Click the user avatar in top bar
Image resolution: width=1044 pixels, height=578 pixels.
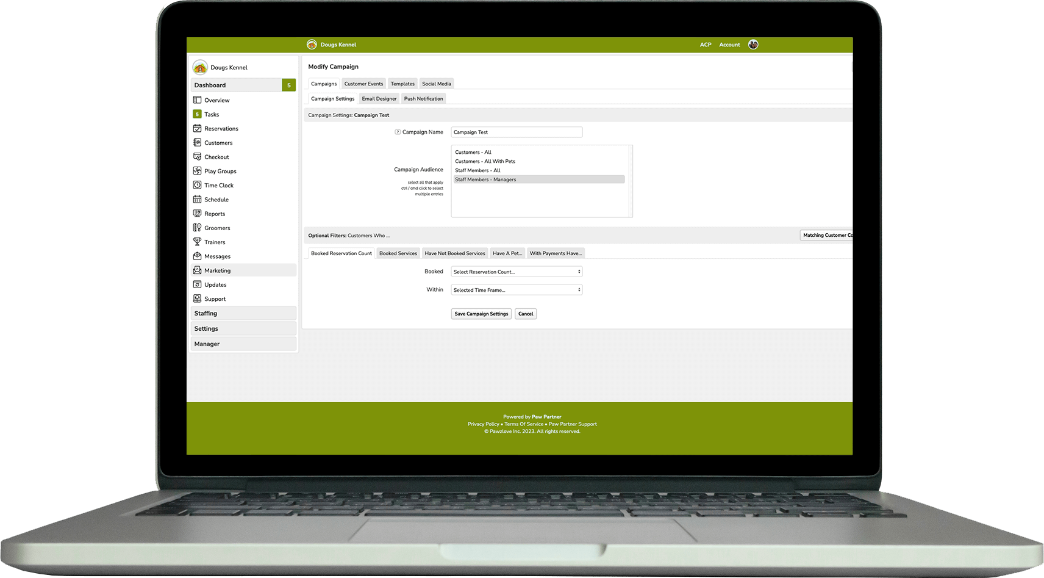point(753,45)
